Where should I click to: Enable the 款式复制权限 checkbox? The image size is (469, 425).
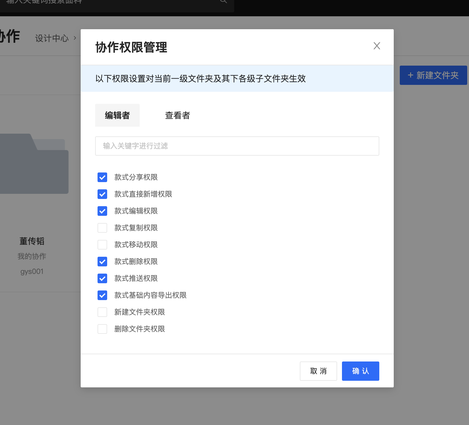click(x=102, y=228)
